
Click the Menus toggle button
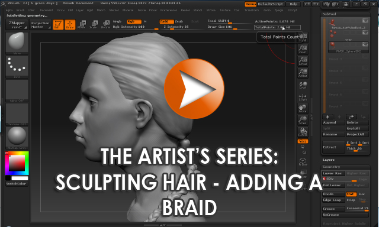[x=250, y=4]
